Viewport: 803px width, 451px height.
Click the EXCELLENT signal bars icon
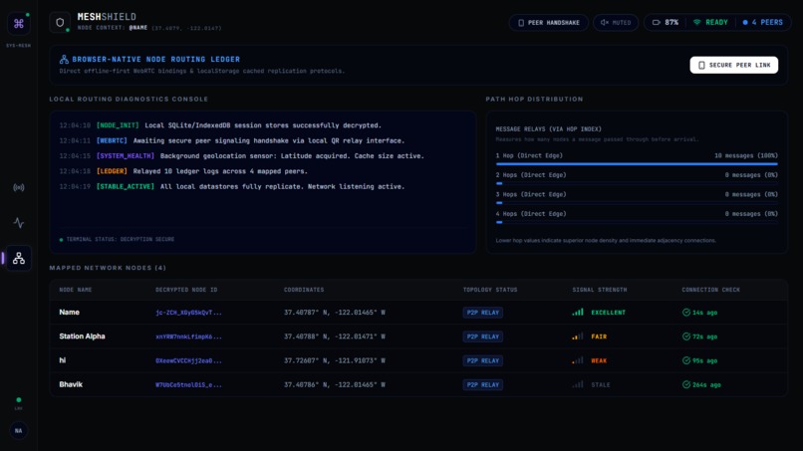click(578, 312)
